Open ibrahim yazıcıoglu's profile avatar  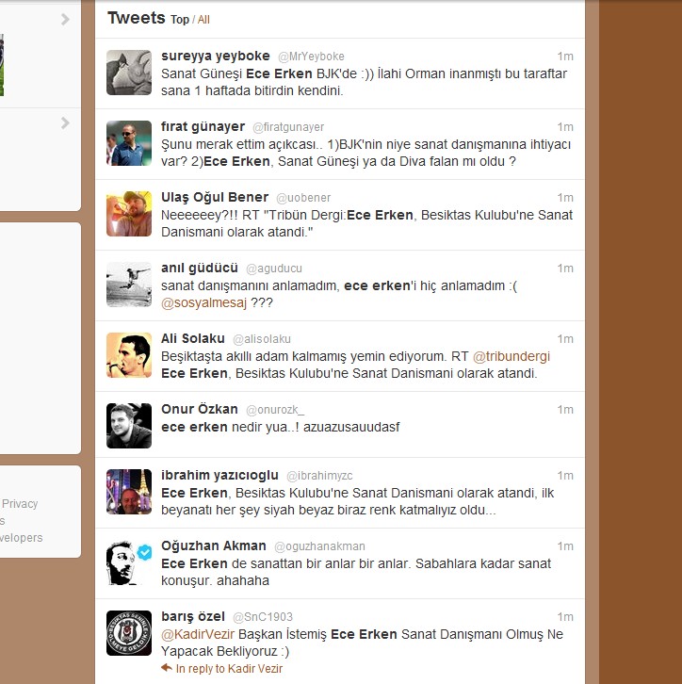click(129, 492)
